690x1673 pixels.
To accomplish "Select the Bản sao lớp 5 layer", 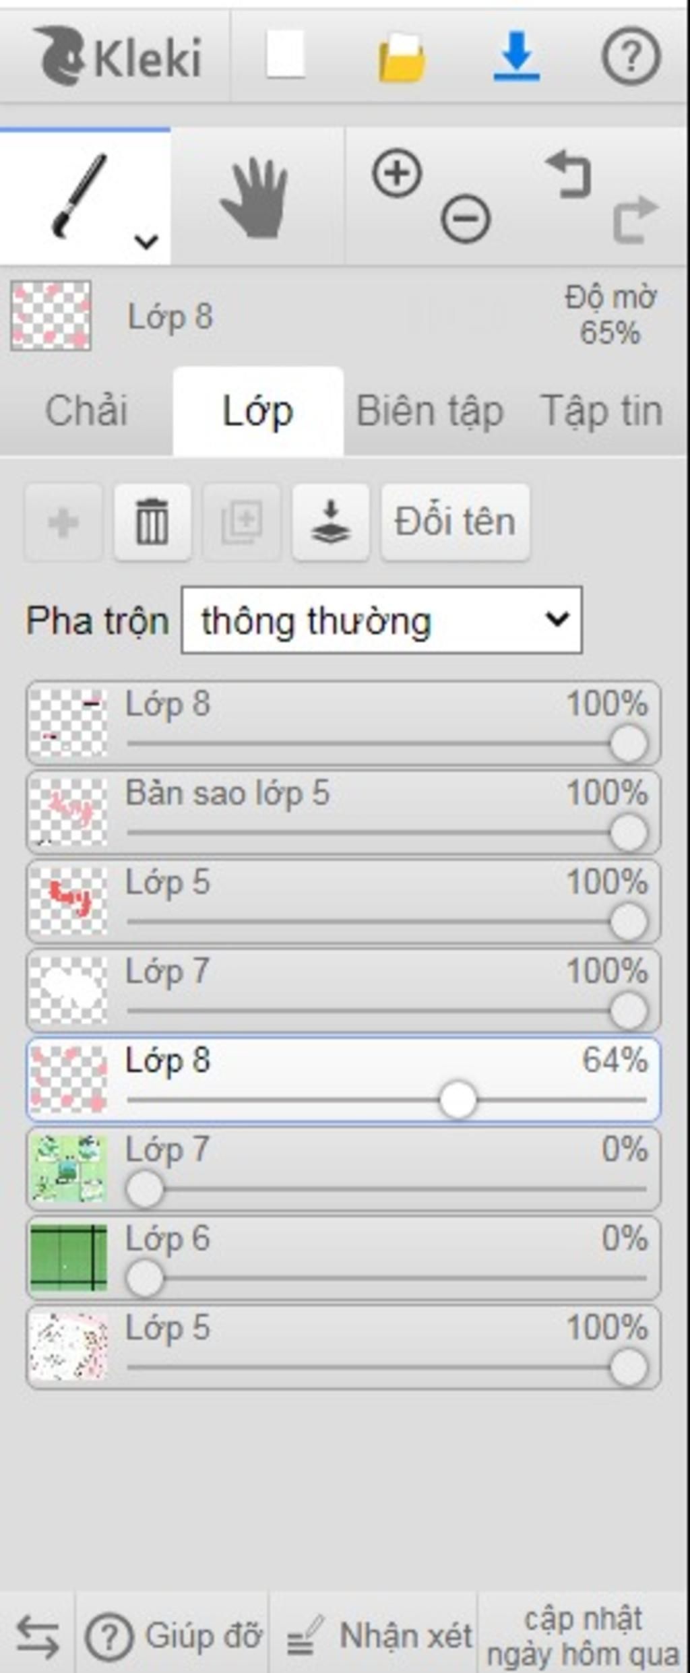I will click(344, 813).
